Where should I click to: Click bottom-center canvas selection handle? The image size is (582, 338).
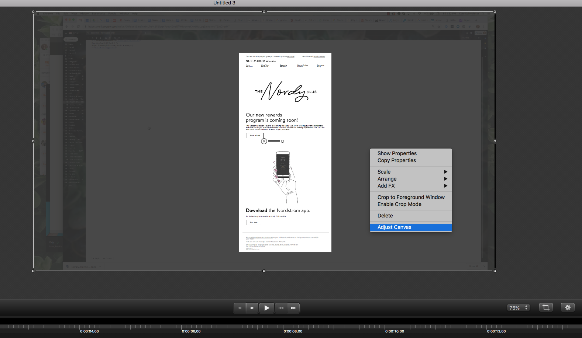tap(264, 271)
